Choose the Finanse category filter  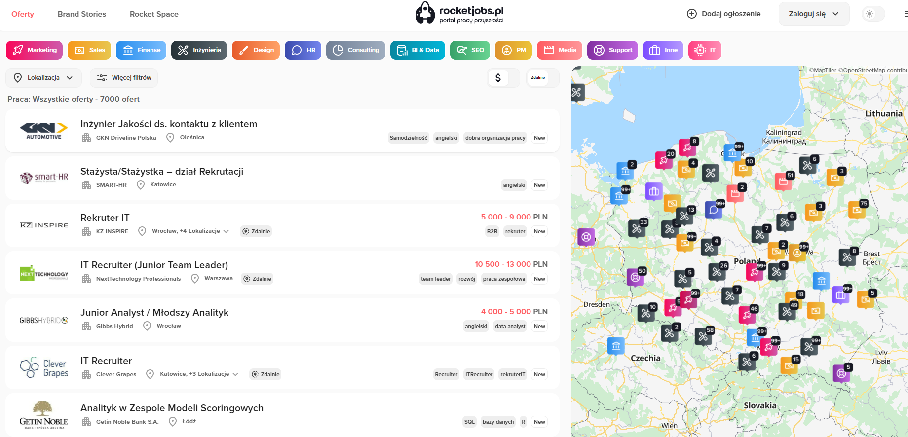[141, 50]
